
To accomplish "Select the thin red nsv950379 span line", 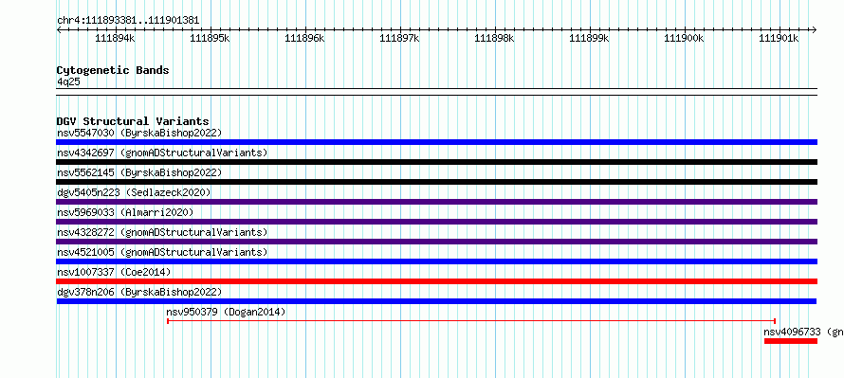I will (471, 321).
